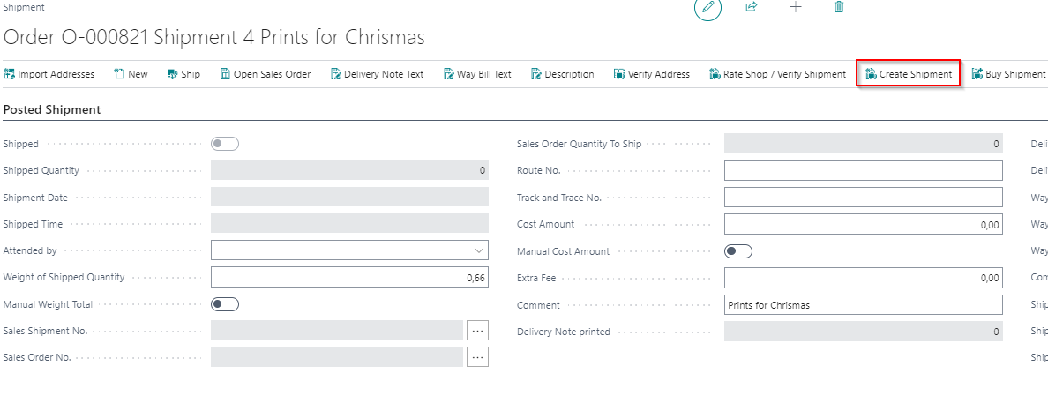The height and width of the screenshot is (396, 1048).
Task: Click the Shipment Date field
Action: click(x=349, y=197)
